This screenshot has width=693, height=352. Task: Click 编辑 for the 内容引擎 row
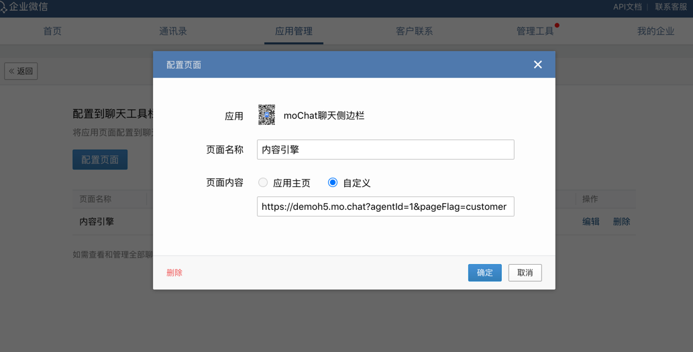click(591, 221)
